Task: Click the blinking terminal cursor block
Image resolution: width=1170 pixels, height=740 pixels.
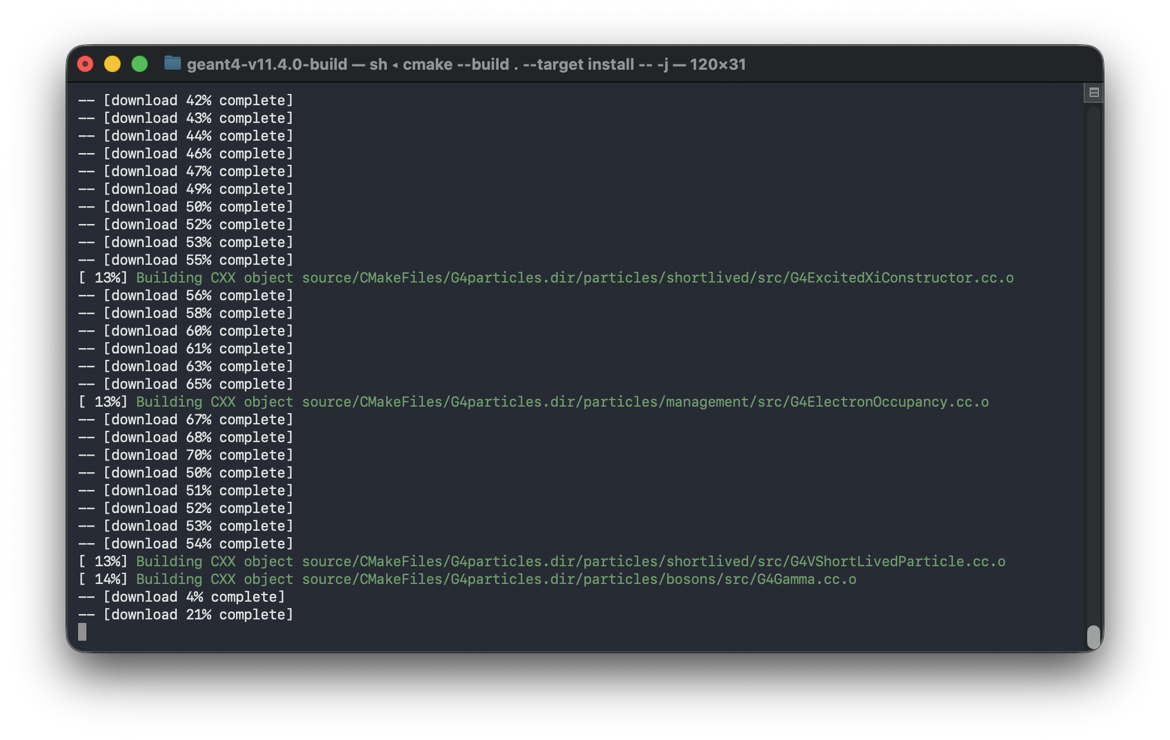Action: pyautogui.click(x=82, y=631)
